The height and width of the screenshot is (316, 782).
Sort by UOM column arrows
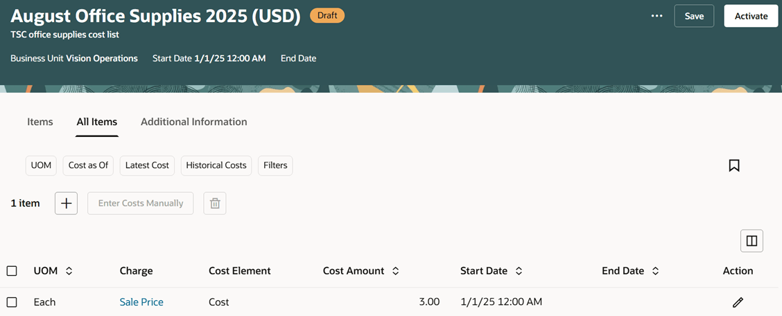click(69, 271)
